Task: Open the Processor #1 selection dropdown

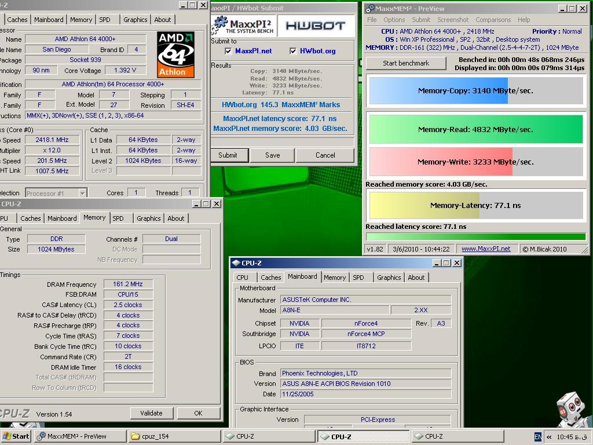Action: 82,194
